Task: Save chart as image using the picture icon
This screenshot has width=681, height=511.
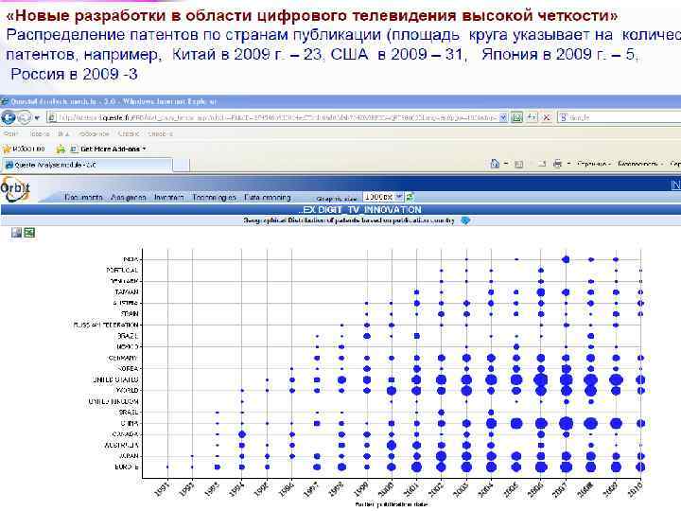Action: 16,233
